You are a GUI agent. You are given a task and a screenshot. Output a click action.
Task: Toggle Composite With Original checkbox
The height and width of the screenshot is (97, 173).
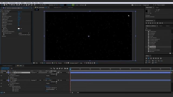[x=18, y=35]
